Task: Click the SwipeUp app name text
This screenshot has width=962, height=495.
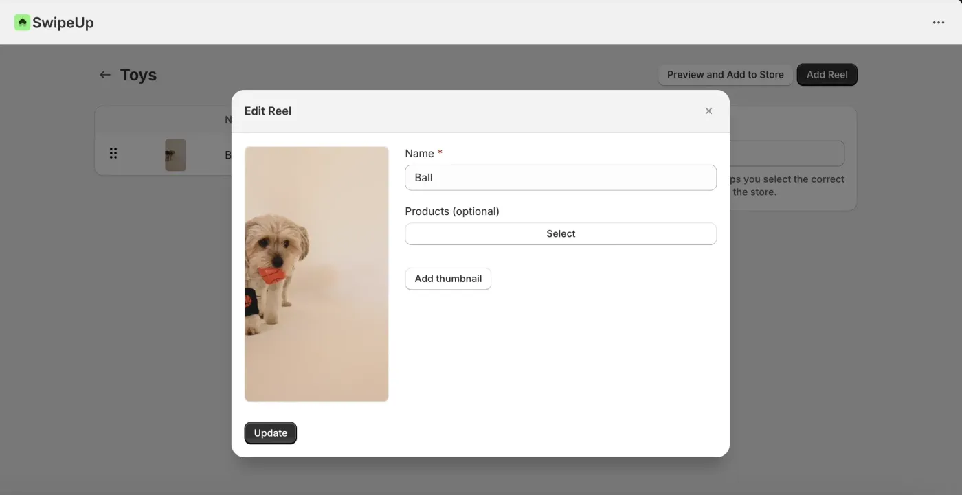Action: (x=63, y=23)
